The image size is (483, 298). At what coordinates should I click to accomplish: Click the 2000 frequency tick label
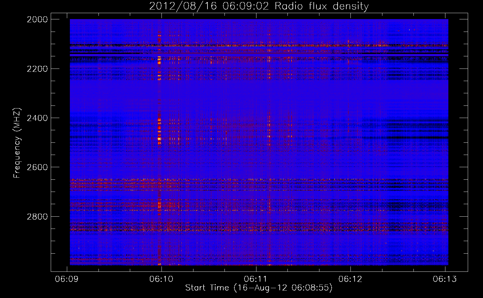[x=37, y=19]
